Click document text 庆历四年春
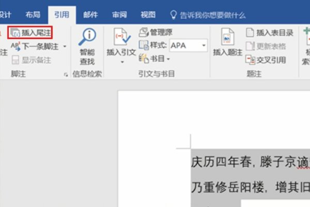Image resolution: width=310 pixels, height=207 pixels. point(222,162)
